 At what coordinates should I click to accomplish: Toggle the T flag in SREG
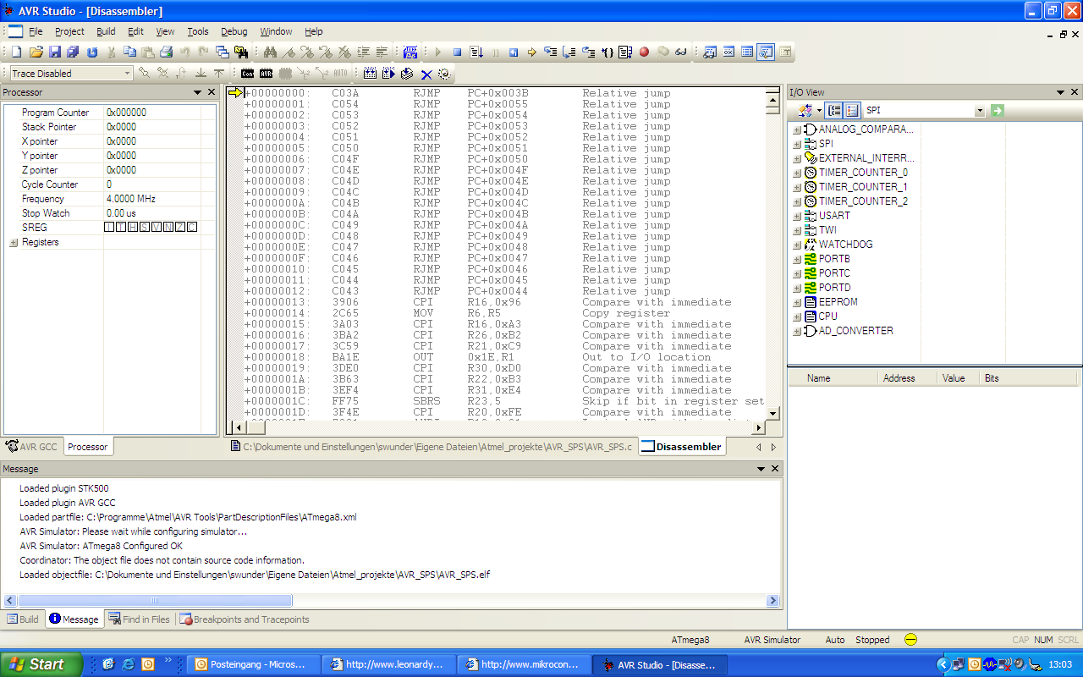(121, 228)
